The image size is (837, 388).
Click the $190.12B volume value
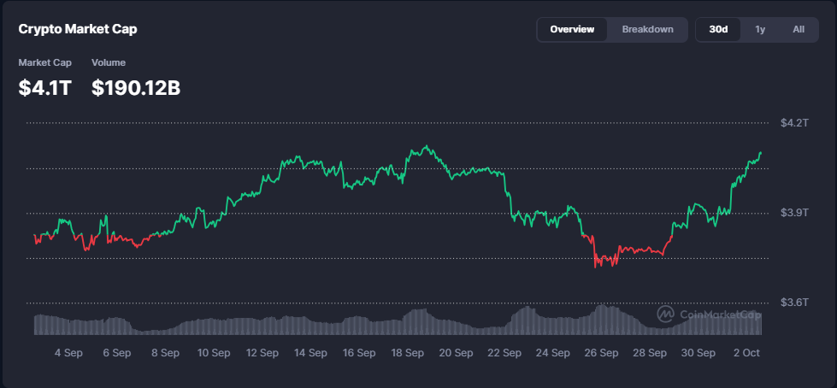coord(136,87)
